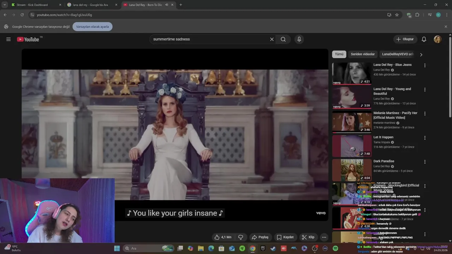Show more filter chips with right arrow

(421, 55)
